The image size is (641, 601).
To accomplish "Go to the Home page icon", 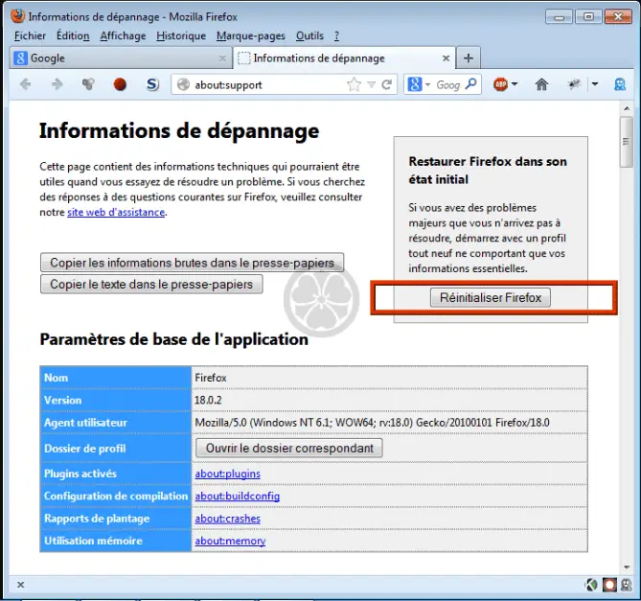I will (541, 84).
